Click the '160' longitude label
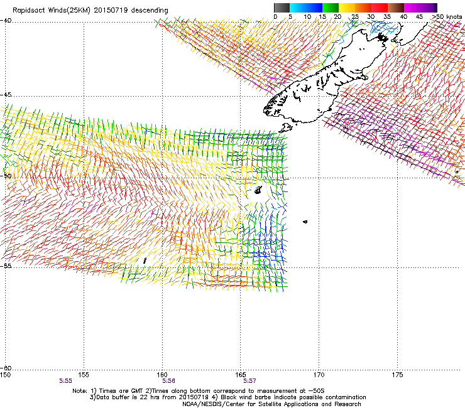Image resolution: width=465 pixels, height=408 pixels. pyautogui.click(x=162, y=375)
